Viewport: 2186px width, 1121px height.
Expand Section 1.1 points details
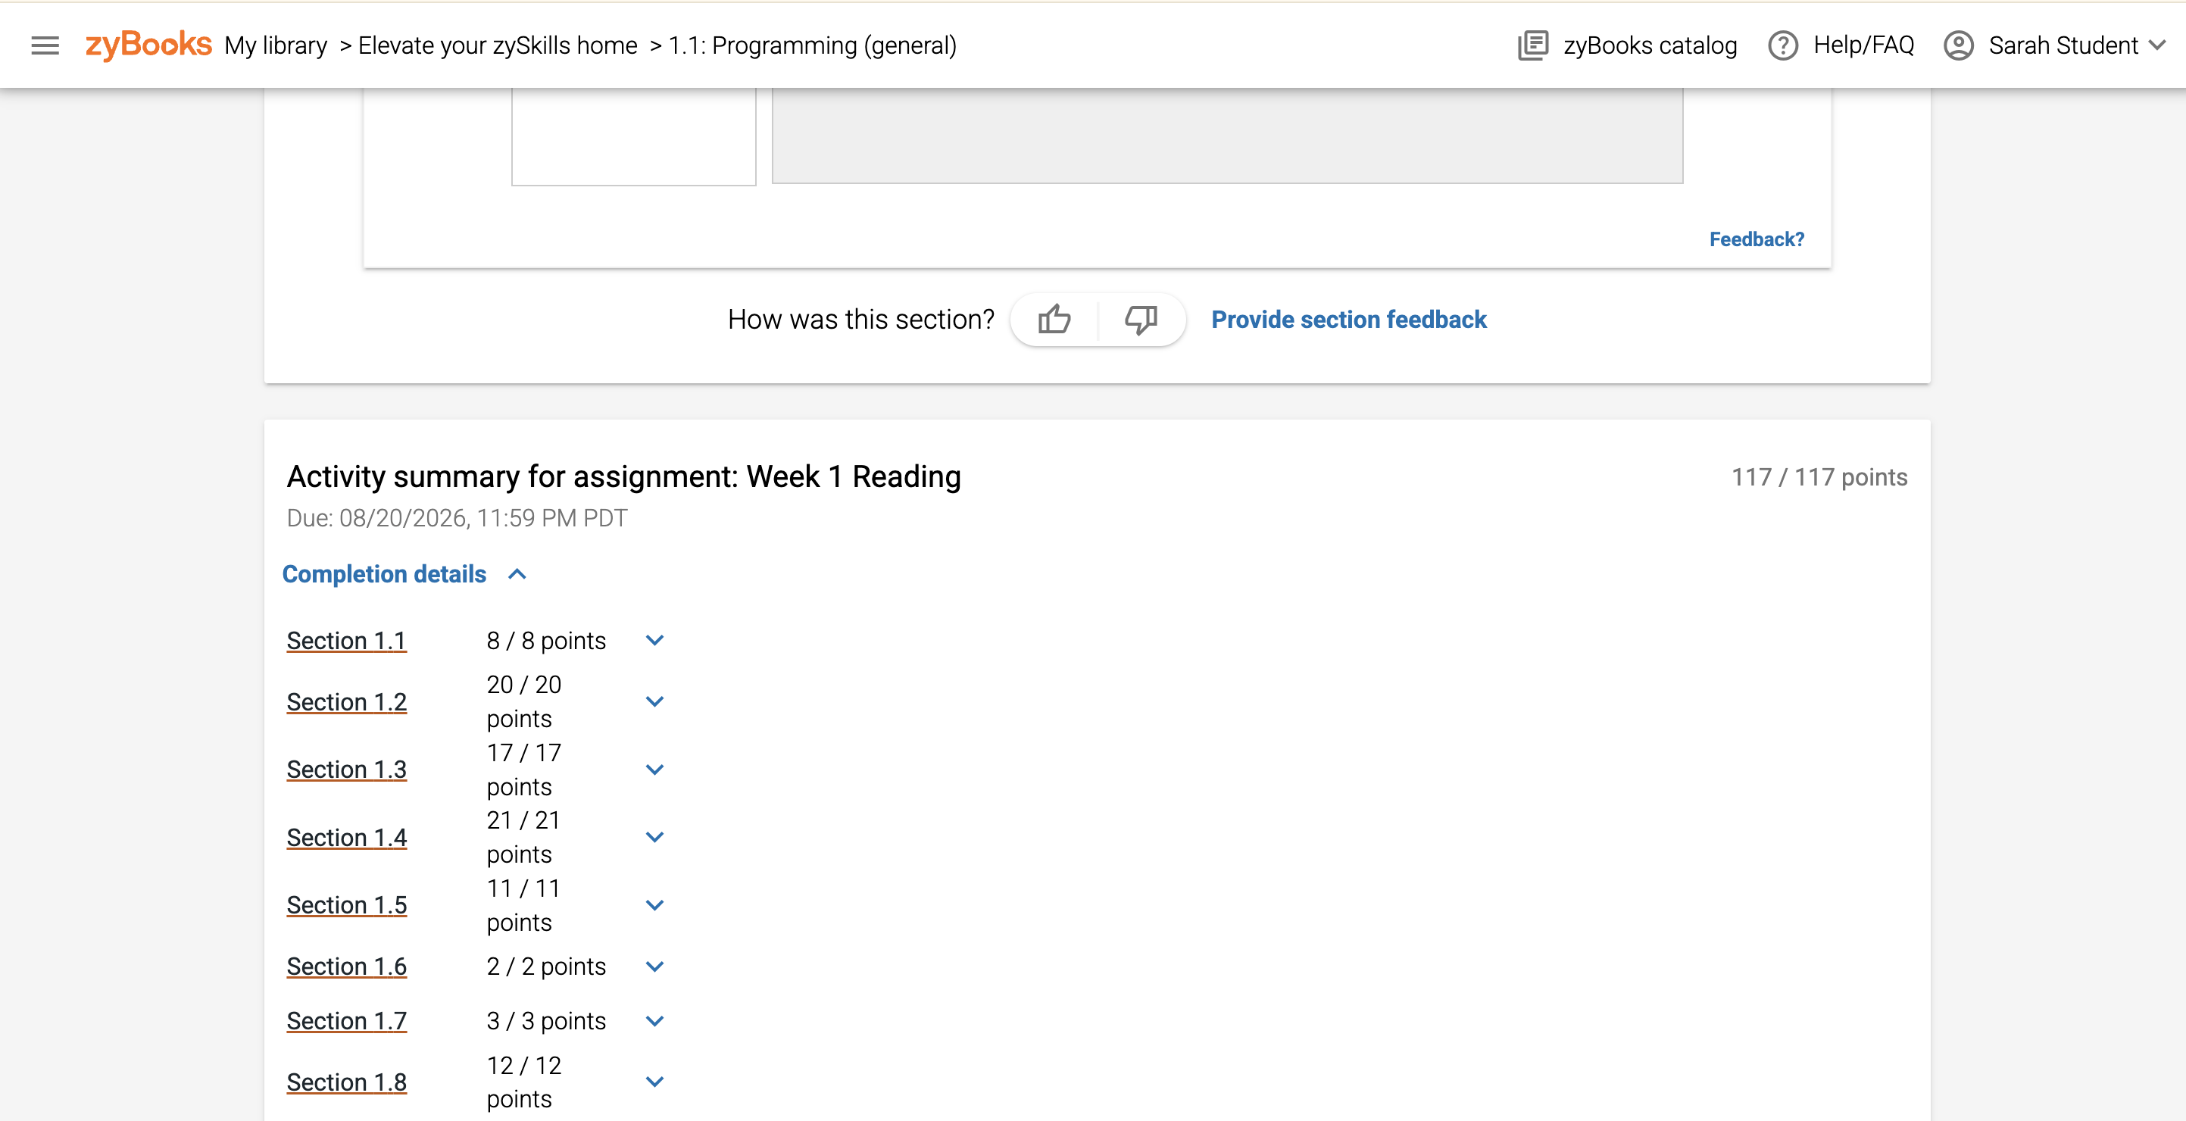pos(654,641)
